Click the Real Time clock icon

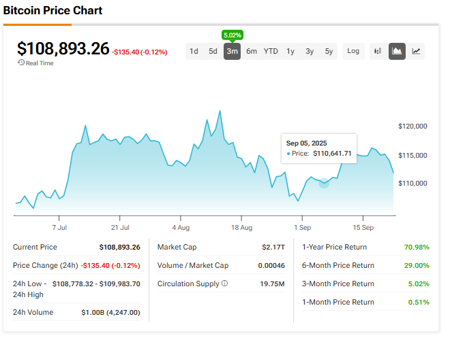tap(21, 63)
